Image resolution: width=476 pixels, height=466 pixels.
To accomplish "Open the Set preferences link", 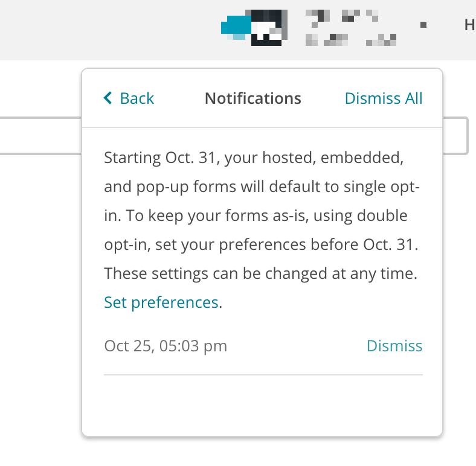I will pyautogui.click(x=161, y=302).
